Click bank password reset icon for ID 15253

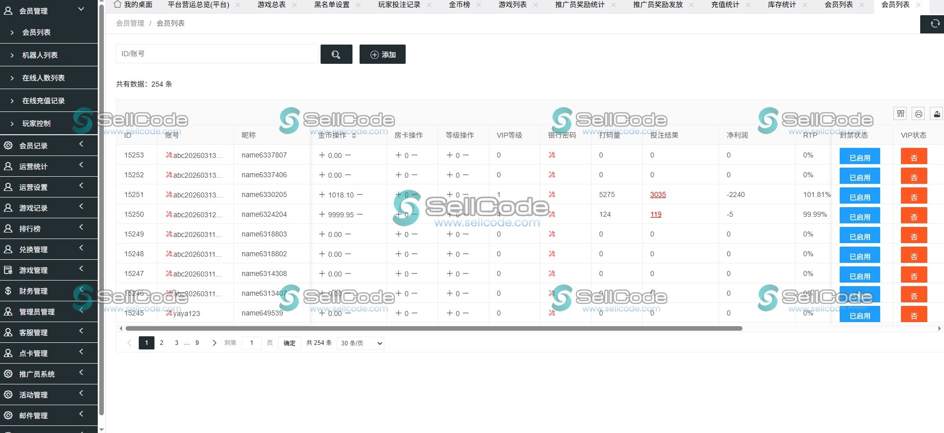552,155
